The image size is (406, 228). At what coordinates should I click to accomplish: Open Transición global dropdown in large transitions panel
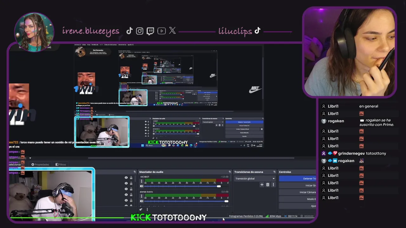(x=255, y=179)
